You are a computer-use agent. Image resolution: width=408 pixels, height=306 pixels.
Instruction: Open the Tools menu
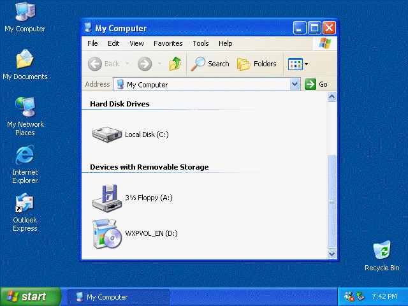(x=201, y=43)
